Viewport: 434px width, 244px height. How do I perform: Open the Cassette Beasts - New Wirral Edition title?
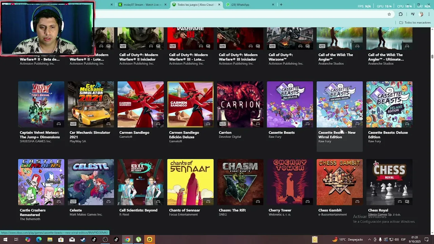click(337, 135)
